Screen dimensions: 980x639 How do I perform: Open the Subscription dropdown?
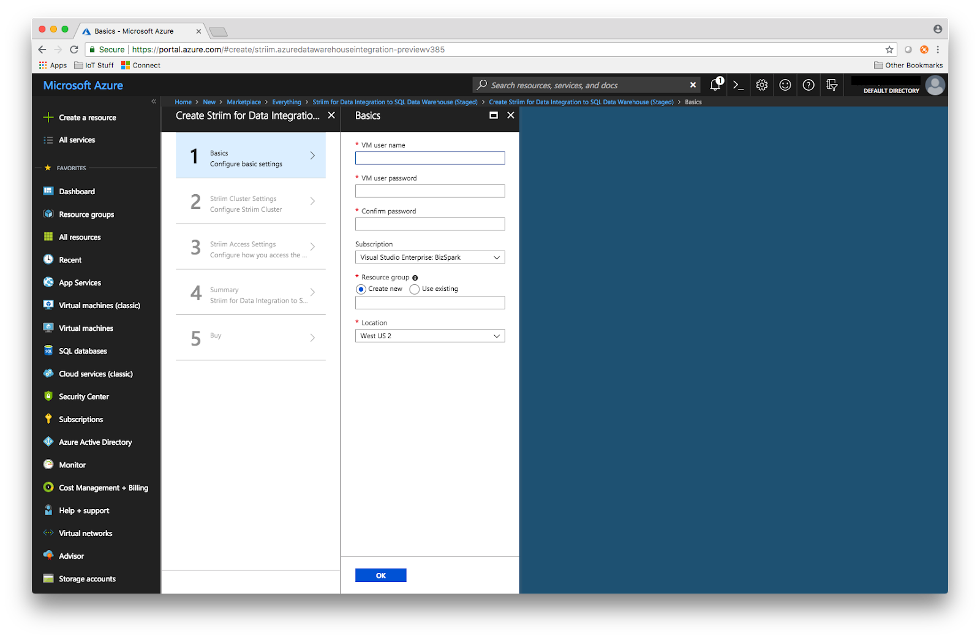(430, 257)
